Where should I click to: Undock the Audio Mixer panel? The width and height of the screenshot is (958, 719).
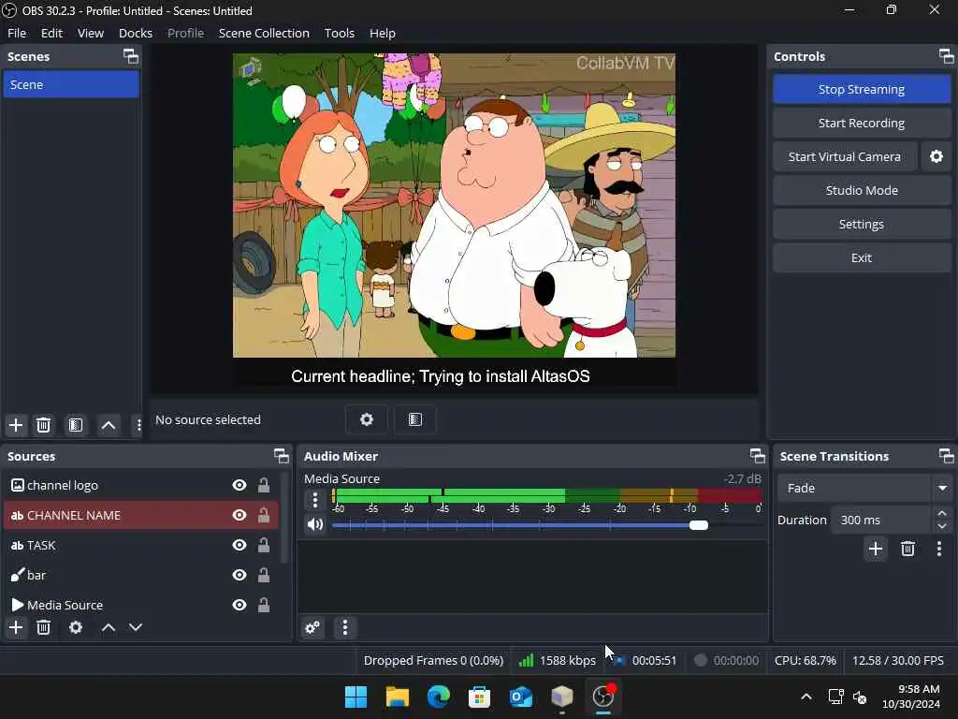click(x=758, y=456)
